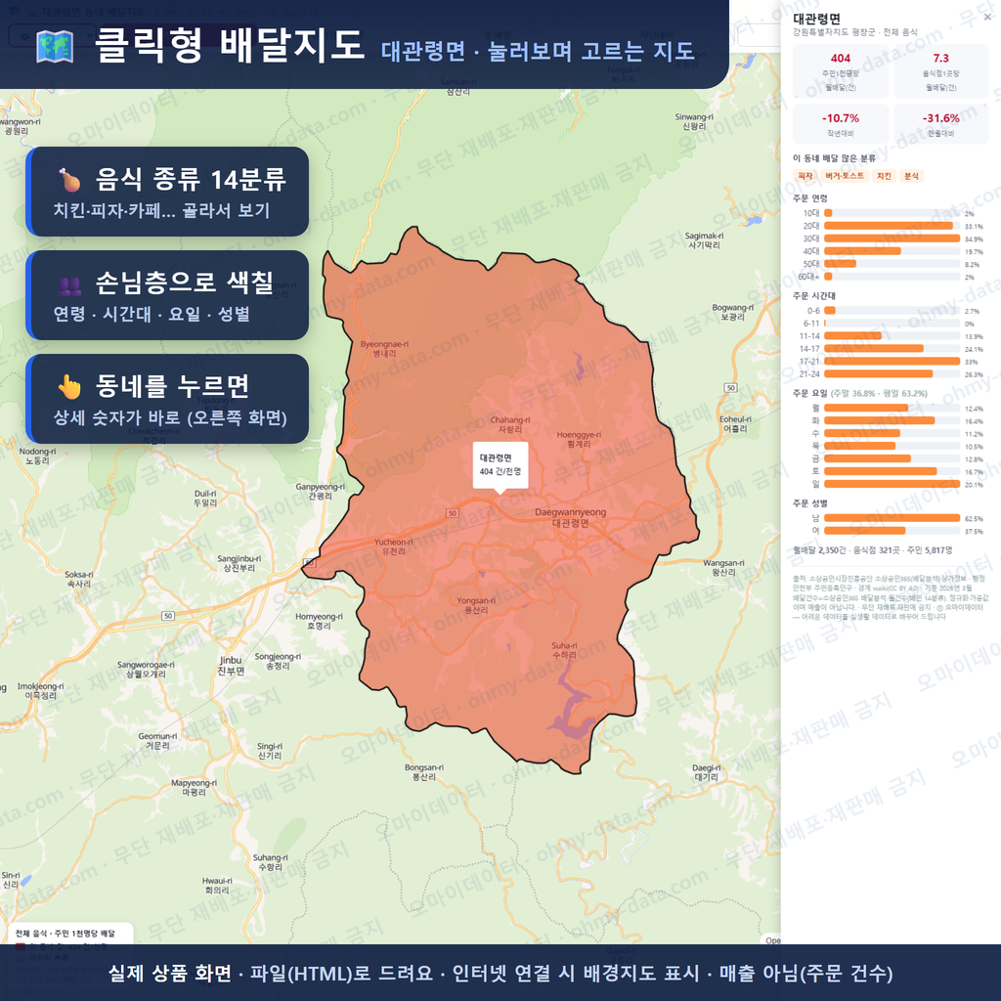Click the Bogwang-ri 보광리 map label

732,312
